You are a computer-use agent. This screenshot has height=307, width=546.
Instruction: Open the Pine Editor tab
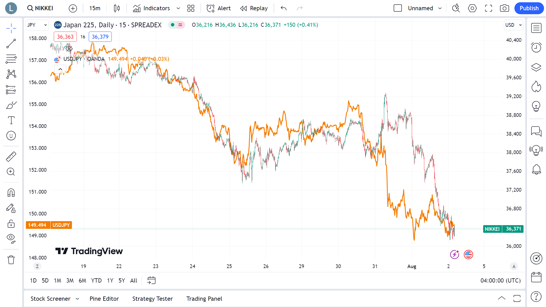(104, 299)
